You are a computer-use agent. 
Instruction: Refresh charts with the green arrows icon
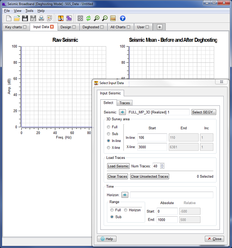89,18
